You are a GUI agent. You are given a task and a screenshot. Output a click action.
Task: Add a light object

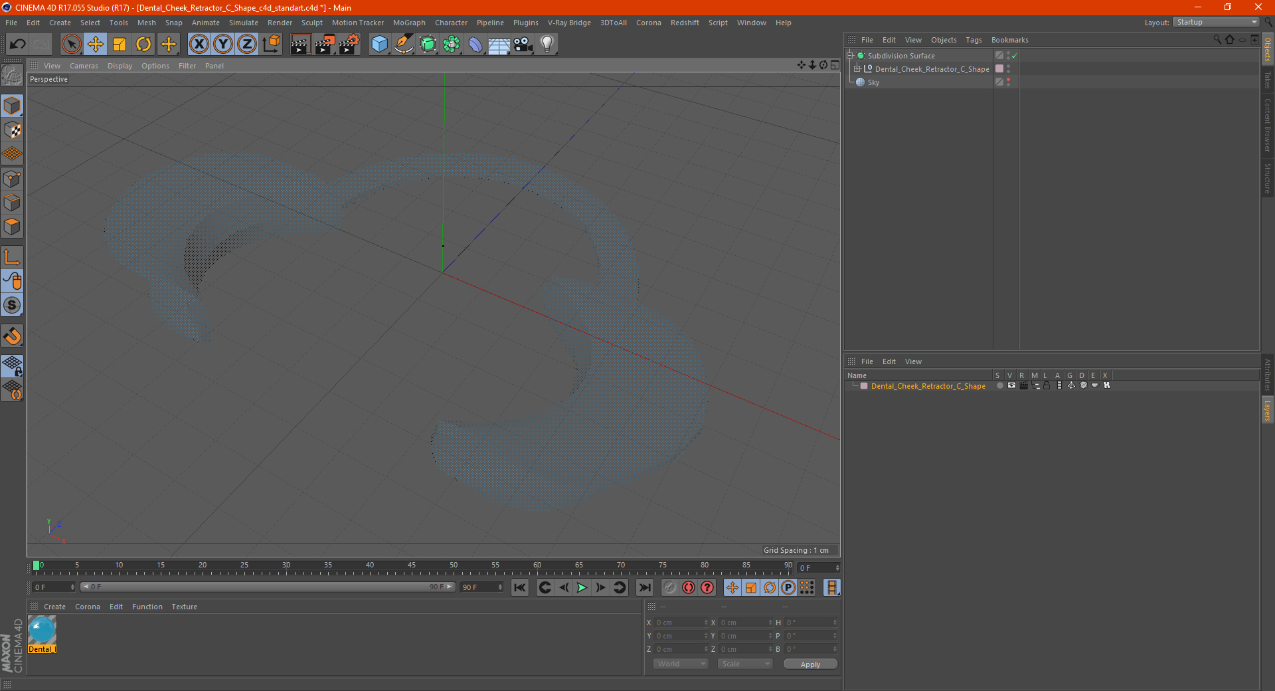click(547, 45)
